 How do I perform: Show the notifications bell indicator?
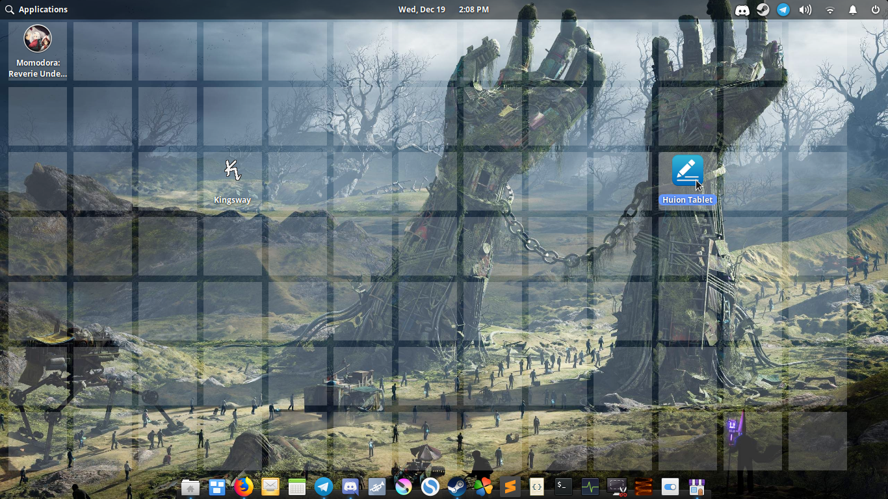pos(853,10)
